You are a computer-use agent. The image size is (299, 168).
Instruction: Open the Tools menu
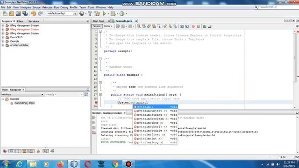[x=91, y=7]
